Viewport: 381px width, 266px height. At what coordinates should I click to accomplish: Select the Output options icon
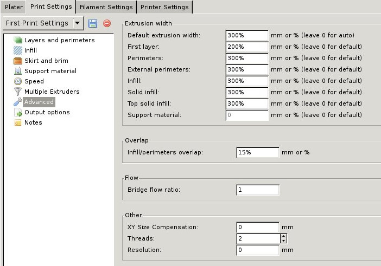(18, 112)
